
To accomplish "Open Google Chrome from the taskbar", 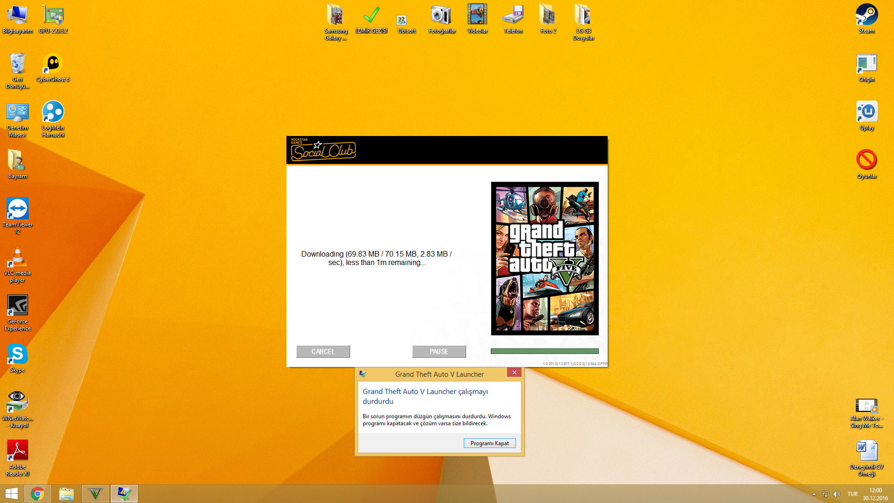I will (x=38, y=494).
